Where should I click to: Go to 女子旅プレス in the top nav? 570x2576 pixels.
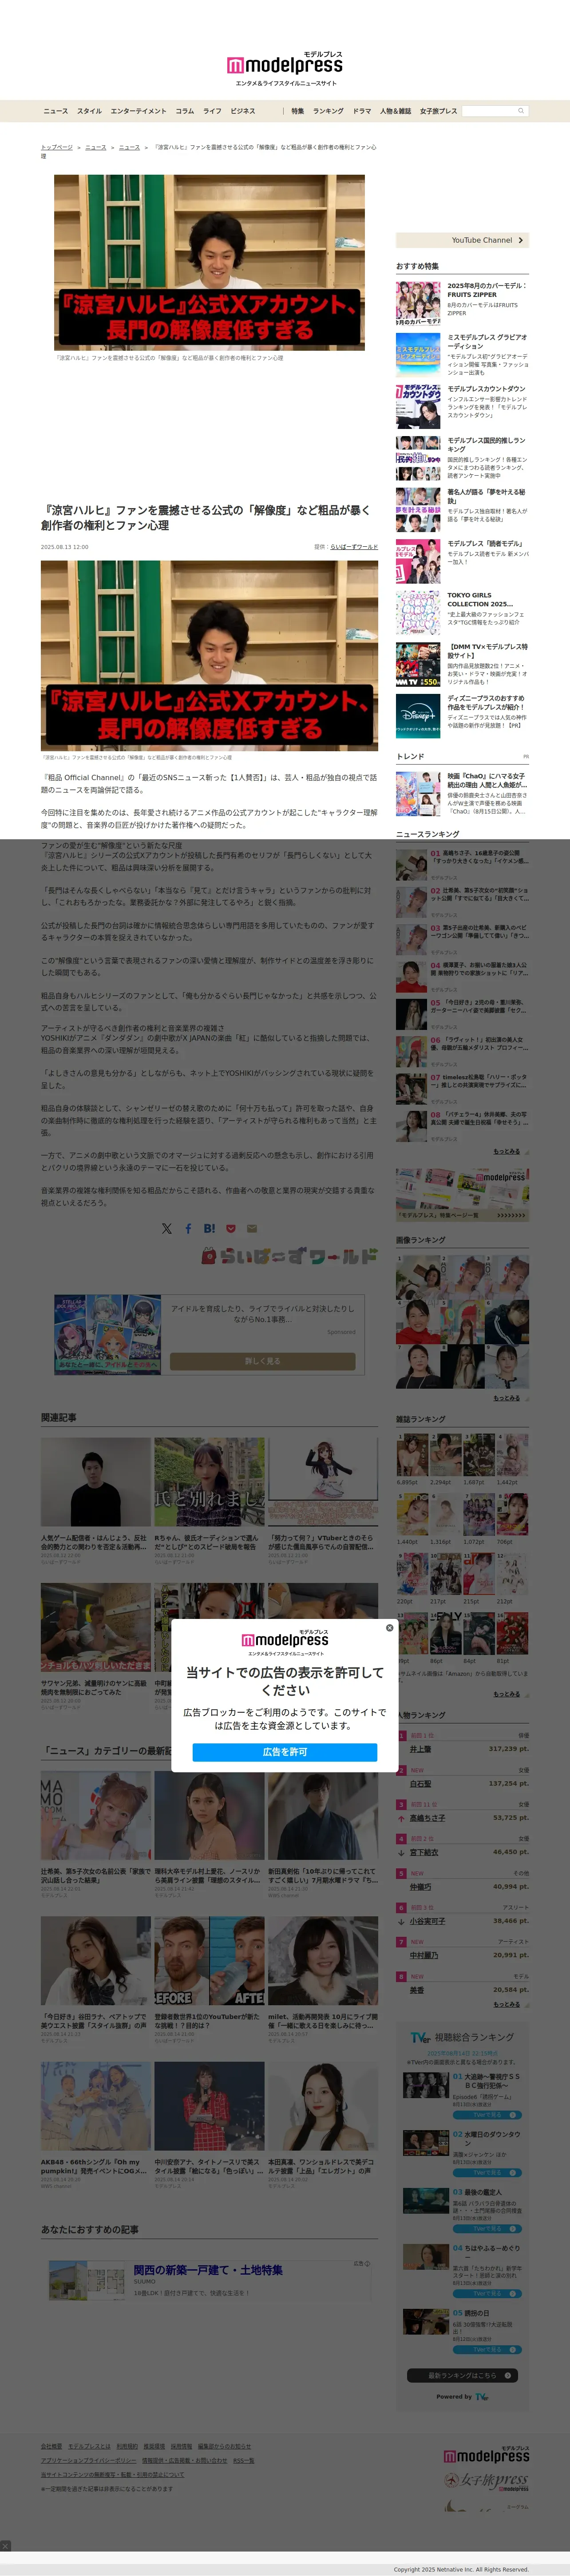click(438, 111)
